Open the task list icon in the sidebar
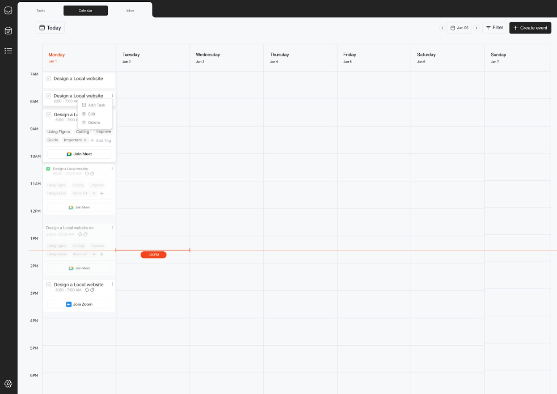The height and width of the screenshot is (394, 557). 8,51
